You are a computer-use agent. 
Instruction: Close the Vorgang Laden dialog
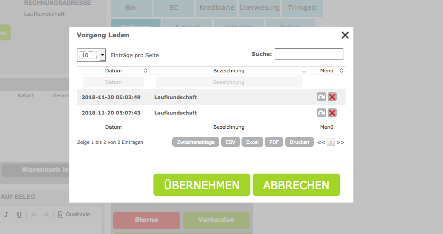click(345, 36)
